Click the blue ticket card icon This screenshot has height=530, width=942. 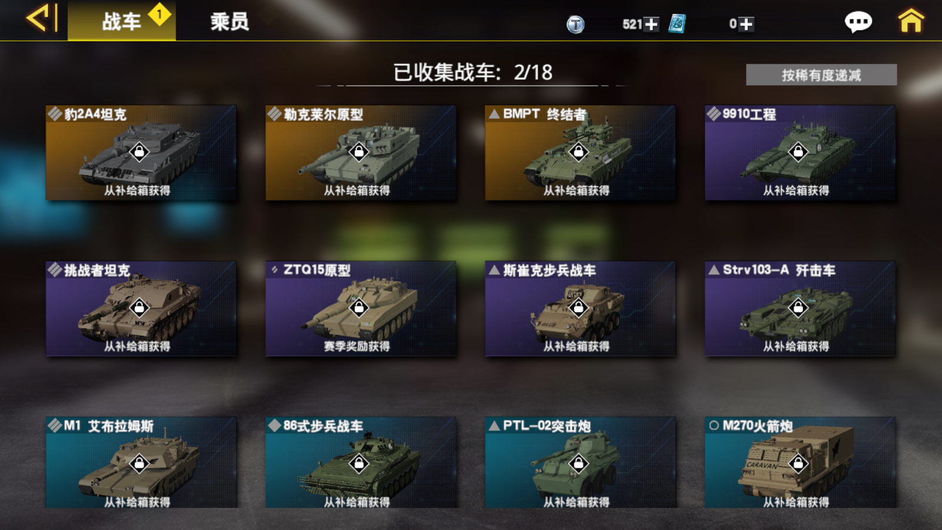(677, 24)
